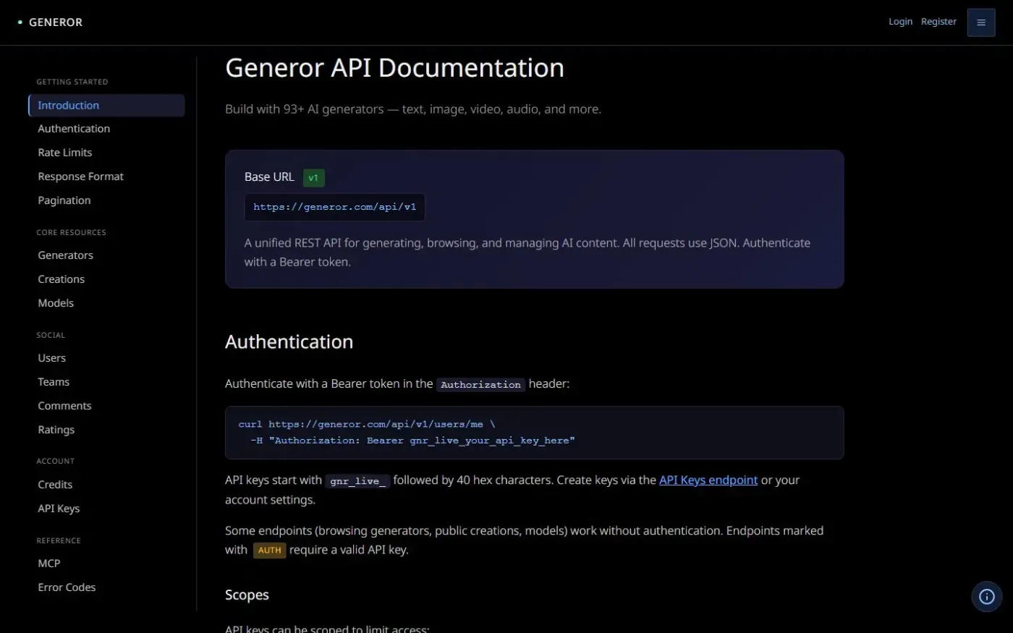Click the CORE RESOURCES sidebar heading
This screenshot has width=1013, height=633.
[x=71, y=232]
